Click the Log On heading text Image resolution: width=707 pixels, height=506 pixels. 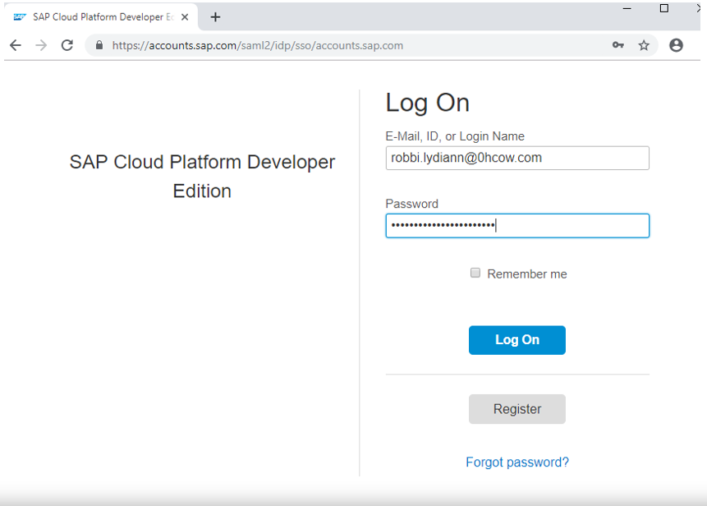(428, 103)
